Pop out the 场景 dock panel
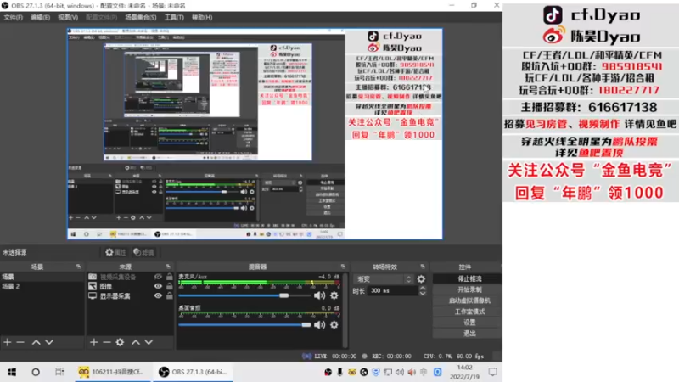 (78, 267)
